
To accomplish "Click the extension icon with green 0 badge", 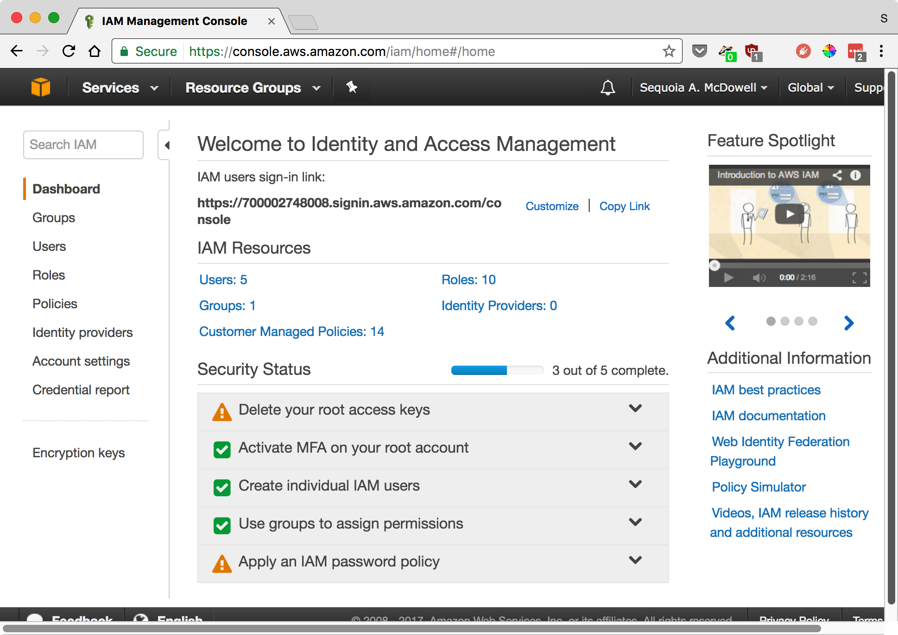I will (727, 52).
